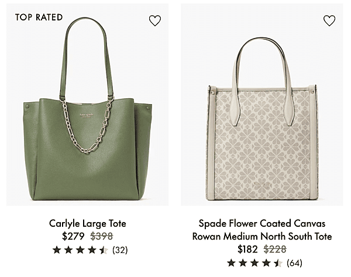Click the crossed-out $398 original price
The image size is (351, 277).
pos(102,236)
